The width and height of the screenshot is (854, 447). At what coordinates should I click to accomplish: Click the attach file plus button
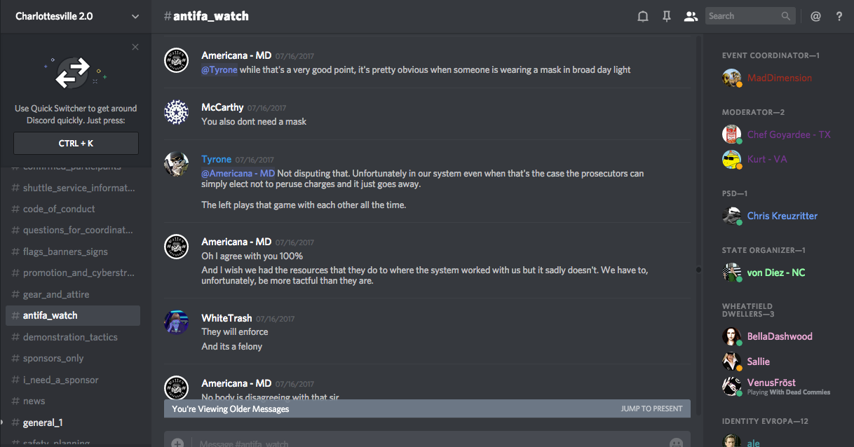pyautogui.click(x=177, y=443)
